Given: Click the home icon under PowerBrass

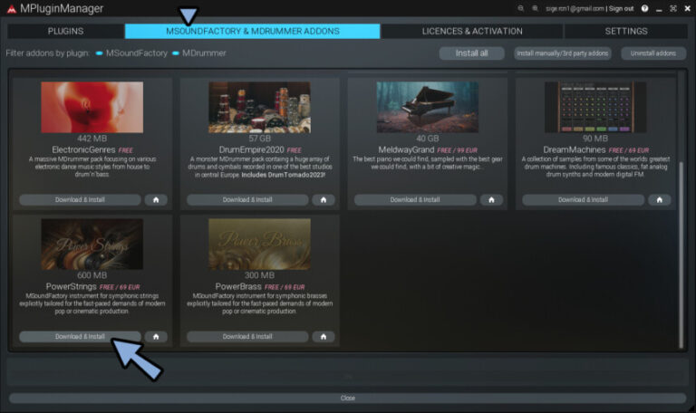Looking at the screenshot, I should [323, 336].
